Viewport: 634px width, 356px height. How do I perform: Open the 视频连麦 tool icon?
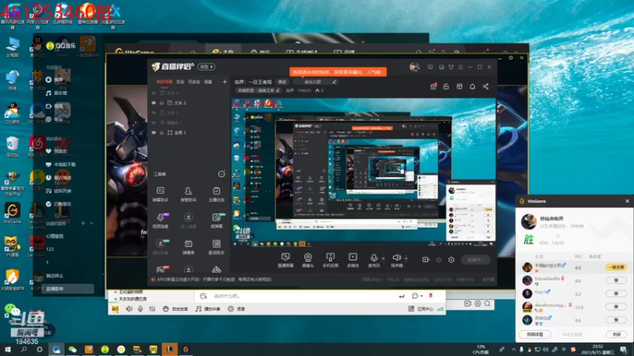(161, 221)
